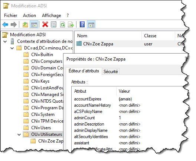Viewport: 196px width, 161px height.
Task: Delete selected object with red X icon
Action: coord(45,24)
